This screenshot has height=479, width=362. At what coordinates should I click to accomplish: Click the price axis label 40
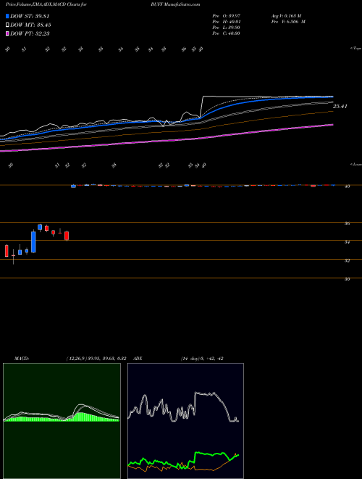(347, 186)
